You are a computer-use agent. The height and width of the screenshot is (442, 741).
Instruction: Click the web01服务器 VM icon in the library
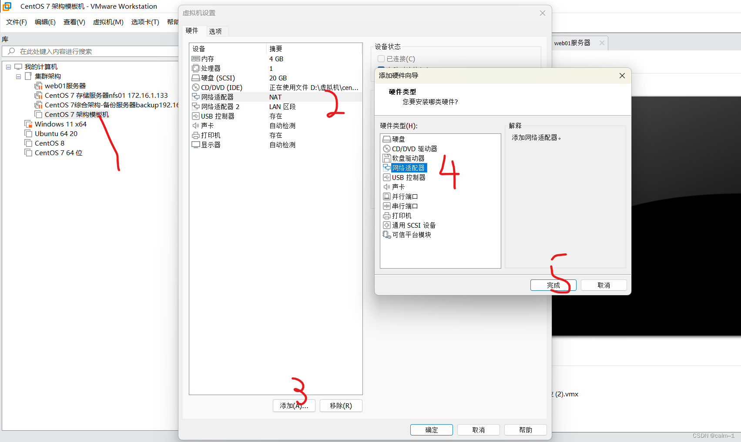(39, 86)
